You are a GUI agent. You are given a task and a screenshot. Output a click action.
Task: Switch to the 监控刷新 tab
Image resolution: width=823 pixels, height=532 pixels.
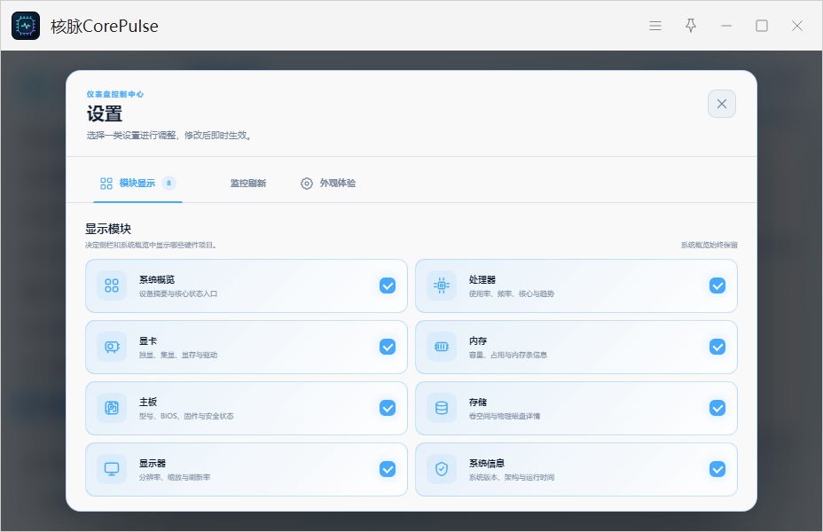tap(248, 184)
